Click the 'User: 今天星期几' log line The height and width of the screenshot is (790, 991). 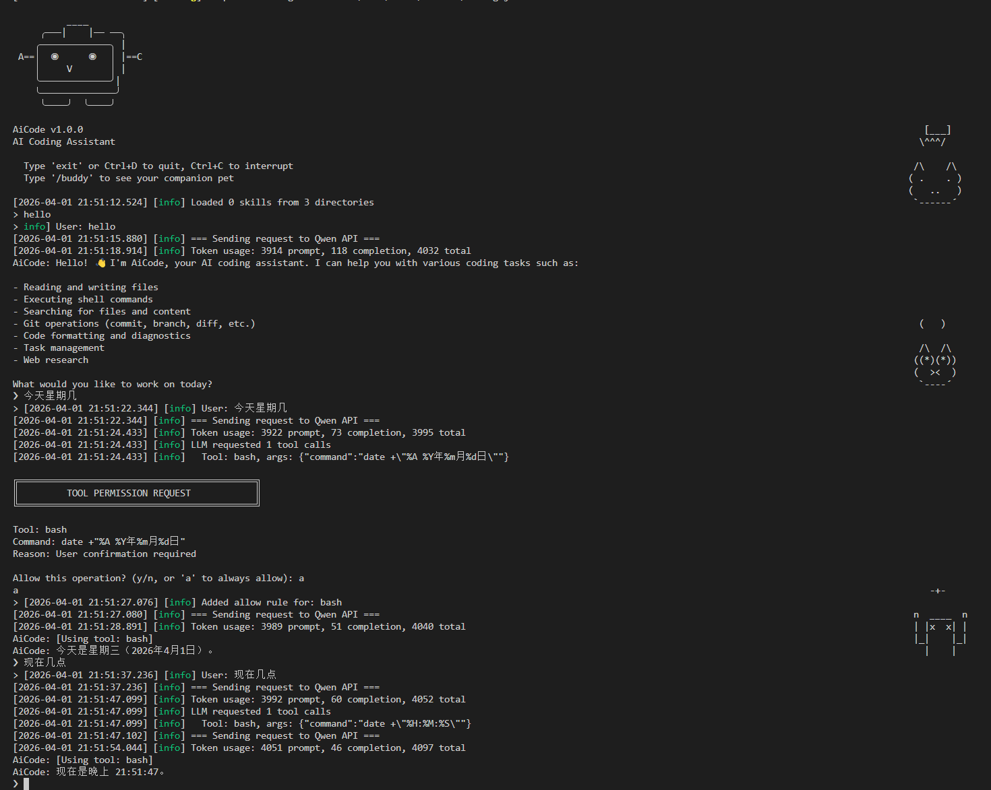pos(150,408)
